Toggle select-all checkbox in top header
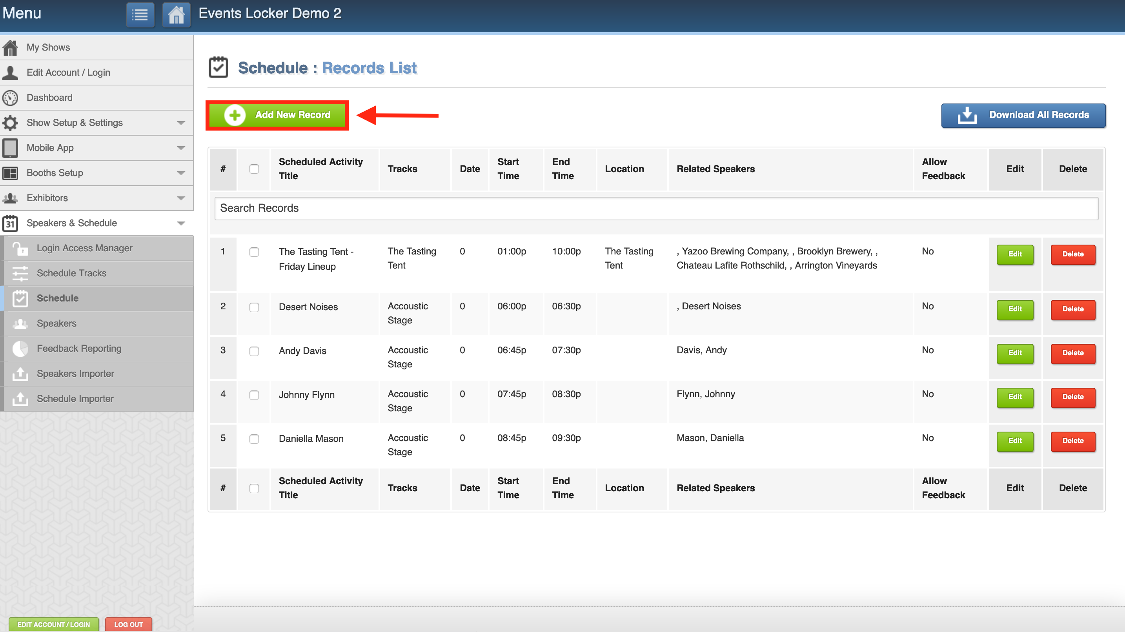 pos(254,169)
